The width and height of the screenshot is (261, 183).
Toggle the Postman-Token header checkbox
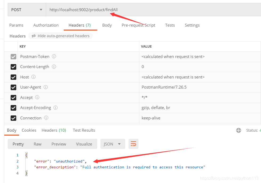(13, 57)
